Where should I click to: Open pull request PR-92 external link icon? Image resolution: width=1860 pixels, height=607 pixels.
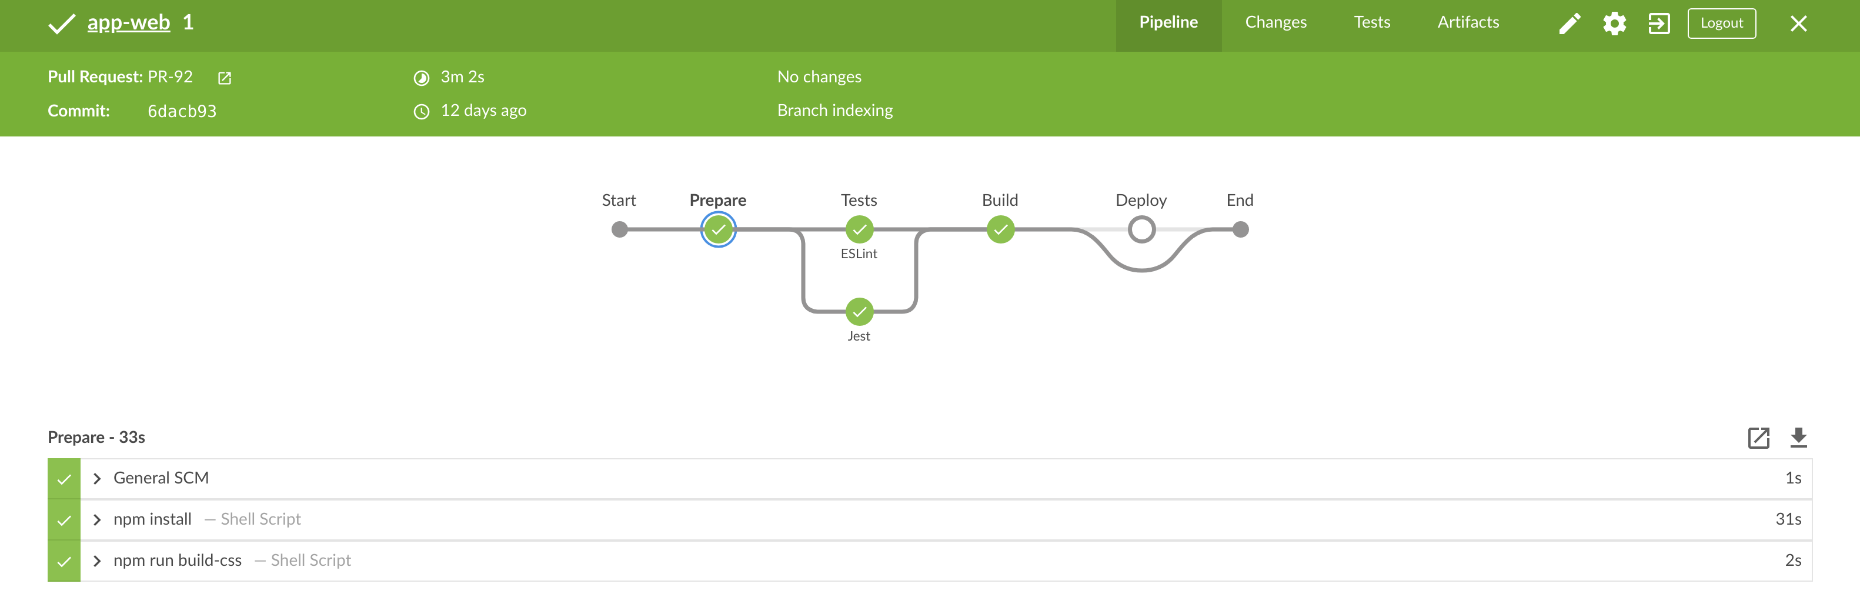pyautogui.click(x=225, y=78)
